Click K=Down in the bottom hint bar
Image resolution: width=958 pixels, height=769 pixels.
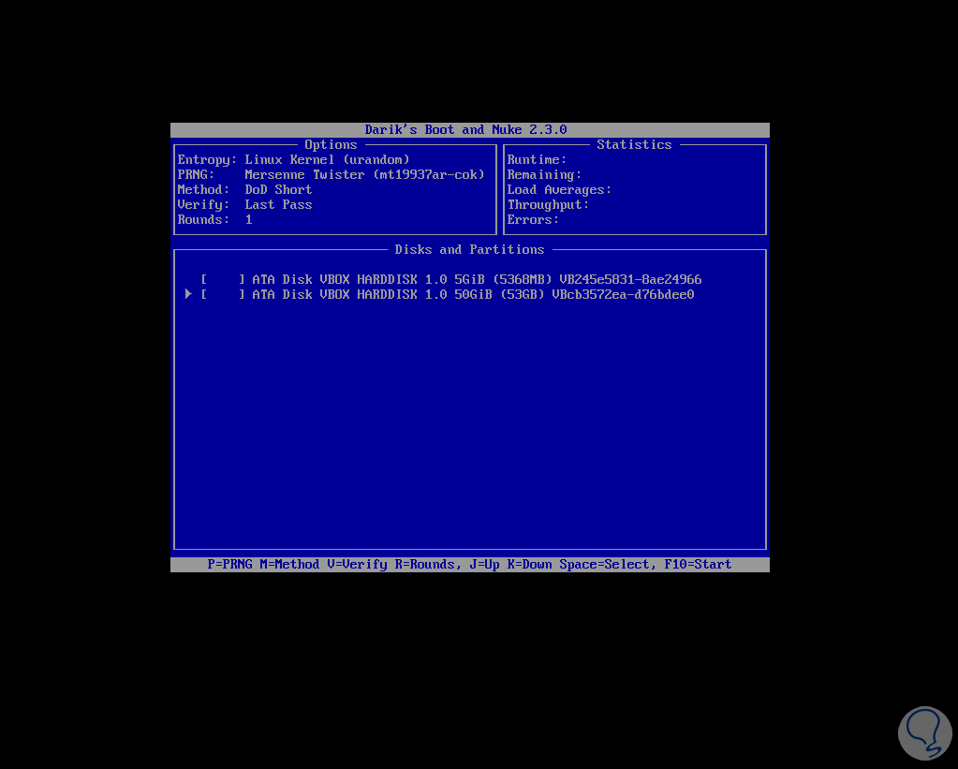pos(529,564)
